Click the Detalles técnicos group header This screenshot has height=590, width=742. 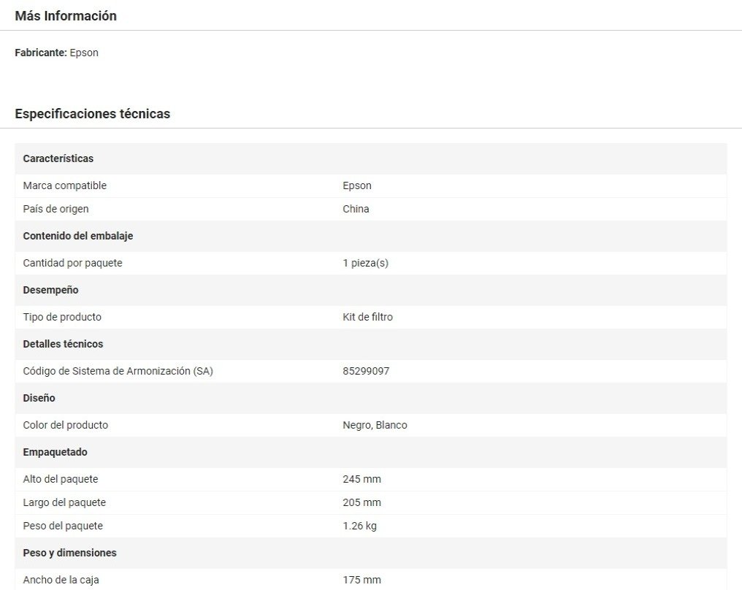tap(63, 344)
